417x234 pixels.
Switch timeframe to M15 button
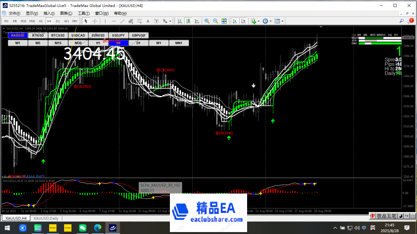[58, 43]
